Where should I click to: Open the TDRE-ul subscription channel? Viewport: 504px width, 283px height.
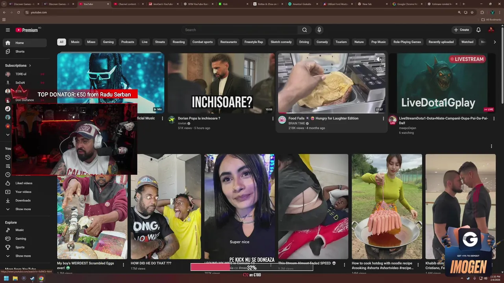point(24,74)
